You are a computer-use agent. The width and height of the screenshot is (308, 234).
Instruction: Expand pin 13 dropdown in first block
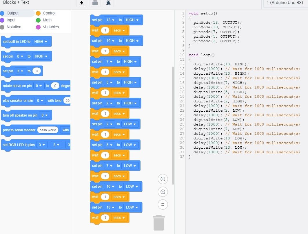pos(110,20)
